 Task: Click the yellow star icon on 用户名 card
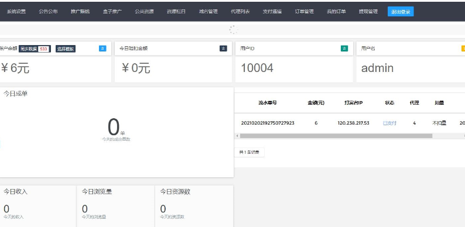coord(463,49)
